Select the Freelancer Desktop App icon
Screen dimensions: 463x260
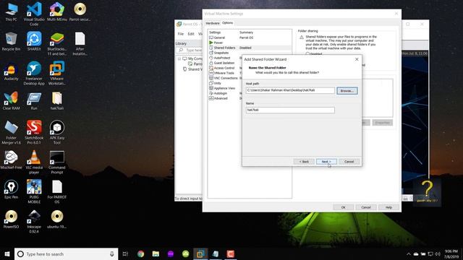34,74
